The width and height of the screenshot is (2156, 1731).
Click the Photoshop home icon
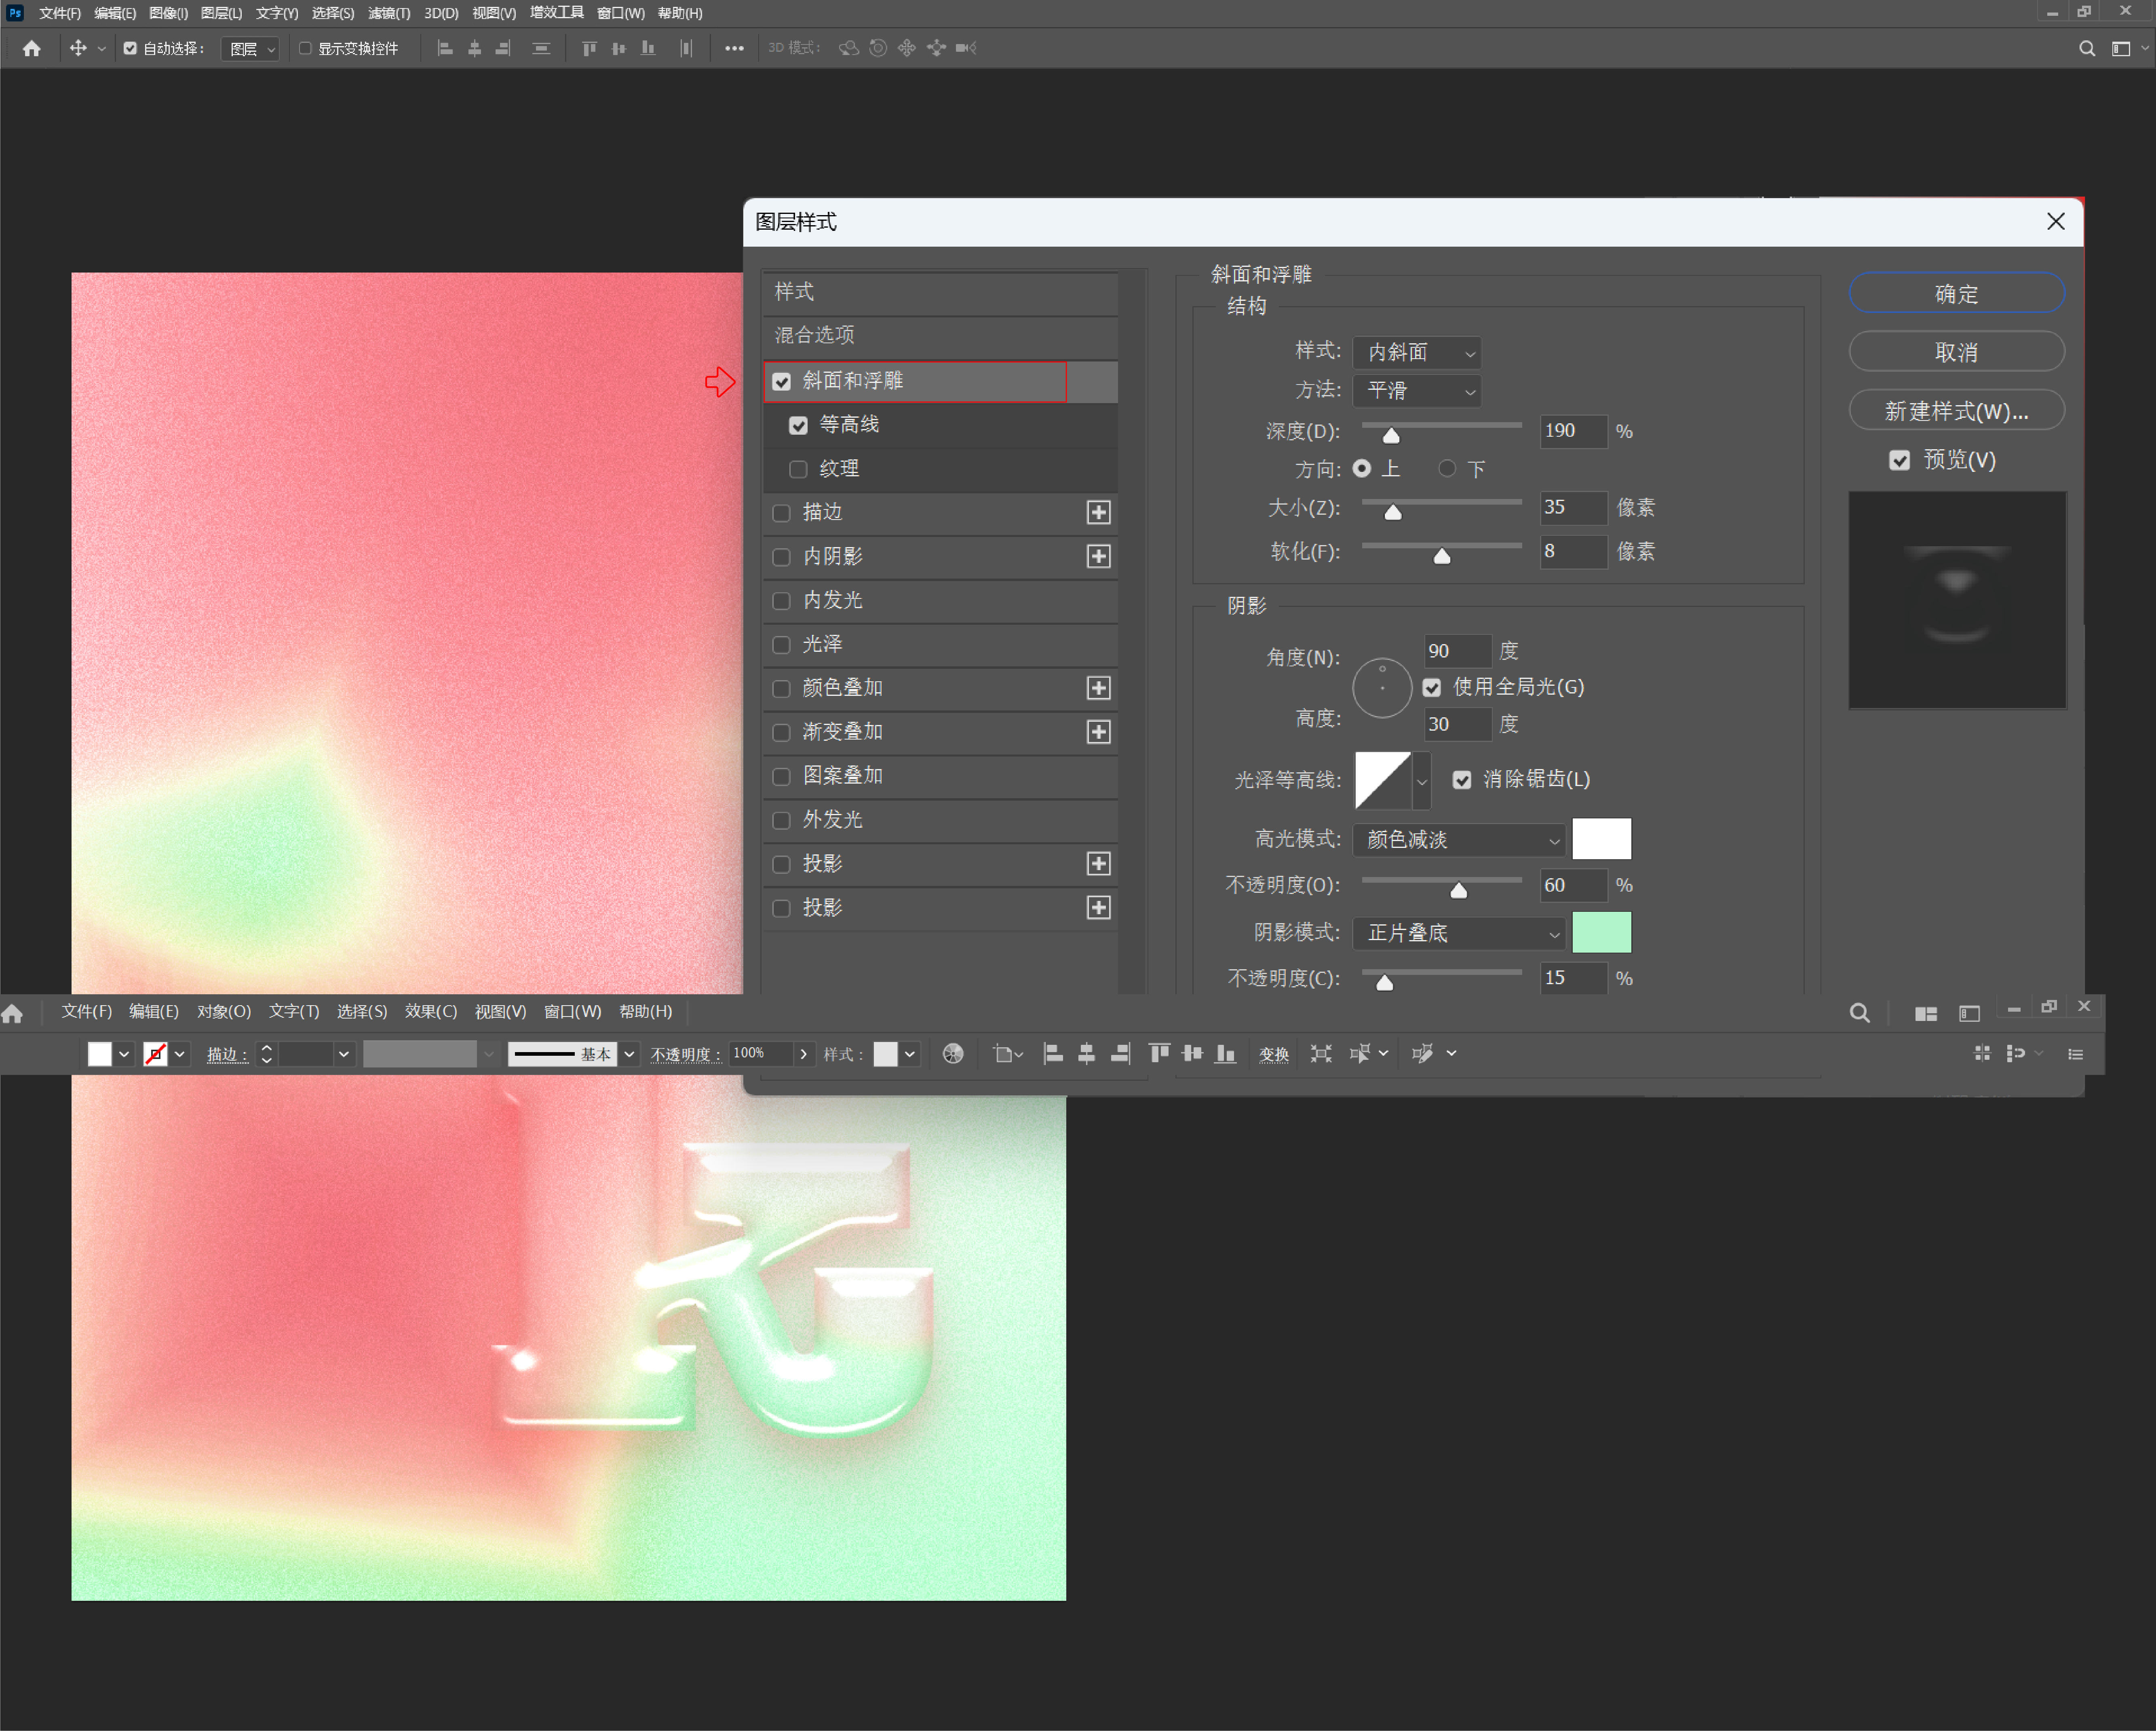(x=31, y=48)
